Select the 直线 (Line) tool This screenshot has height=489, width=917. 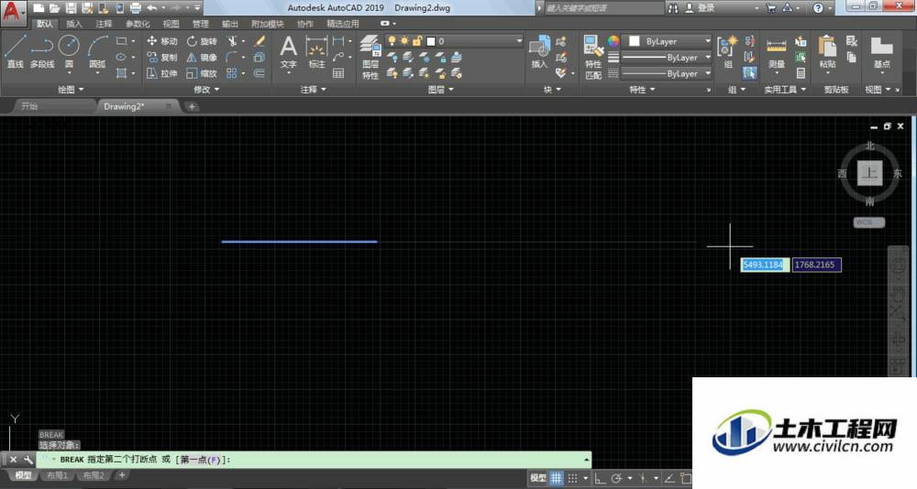coord(16,51)
